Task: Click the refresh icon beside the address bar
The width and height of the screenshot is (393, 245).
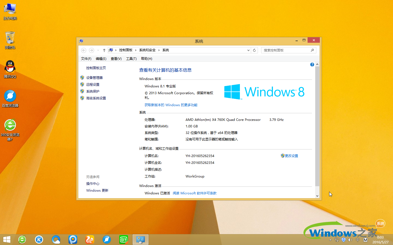Action: click(254, 50)
